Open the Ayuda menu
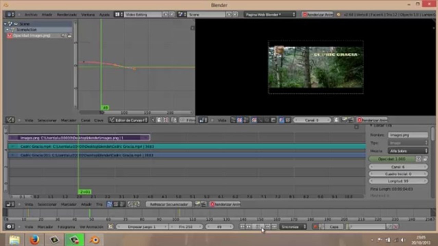Image resolution: width=438 pixels, height=246 pixels. (x=104, y=15)
